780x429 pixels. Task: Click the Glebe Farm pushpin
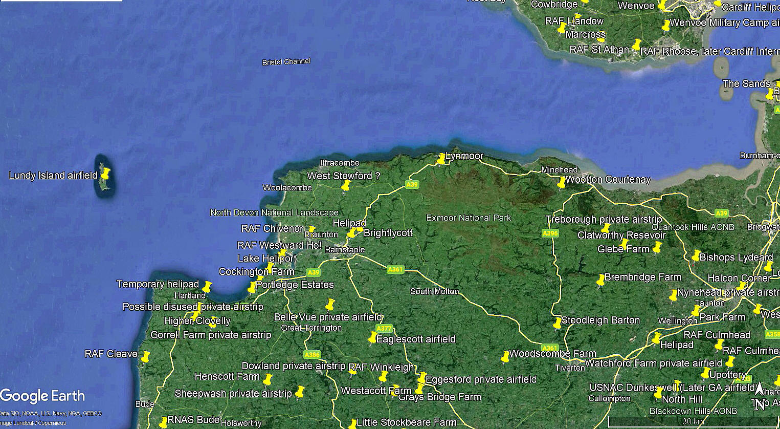pos(657,248)
